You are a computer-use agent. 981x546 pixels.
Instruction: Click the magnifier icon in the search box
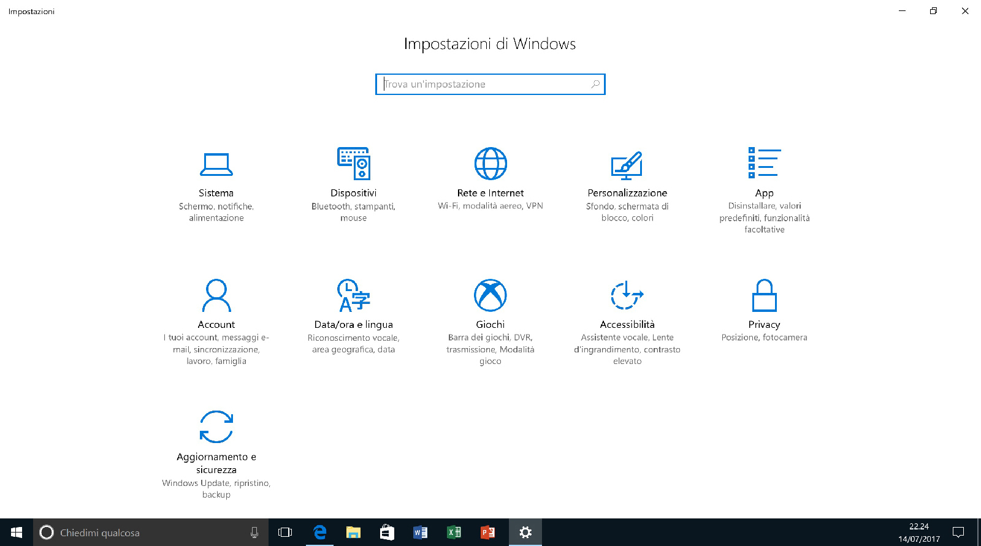pos(595,84)
